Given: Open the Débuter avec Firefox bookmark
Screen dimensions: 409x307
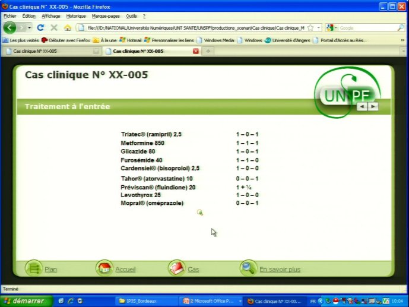Looking at the screenshot, I should click(66, 40).
